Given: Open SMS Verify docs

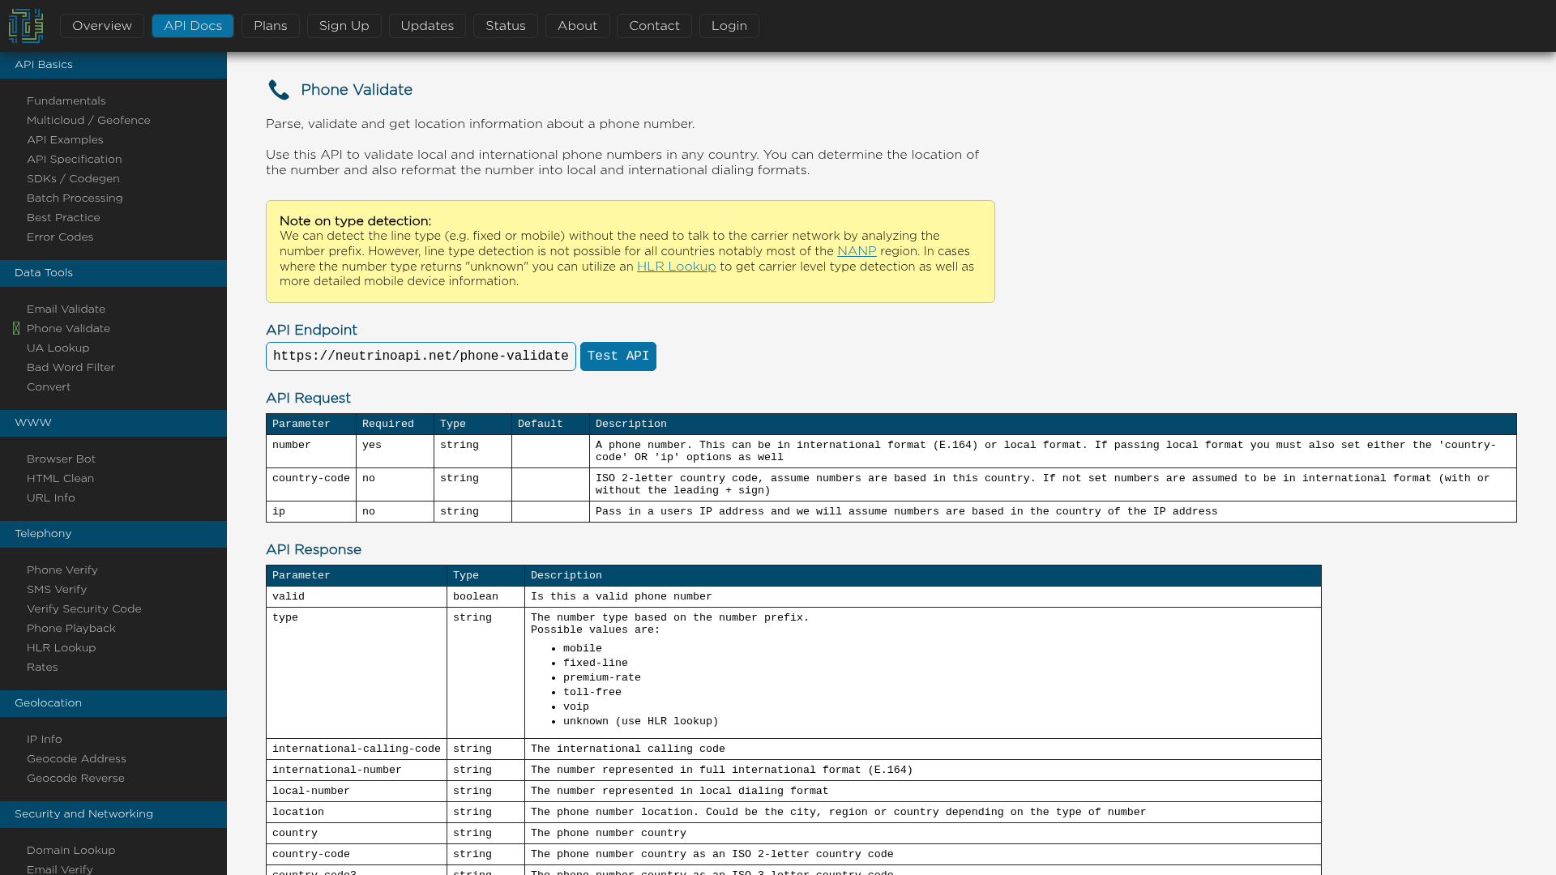Looking at the screenshot, I should click(x=57, y=590).
